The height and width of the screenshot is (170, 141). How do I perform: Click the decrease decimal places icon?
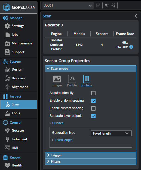point(106,5)
